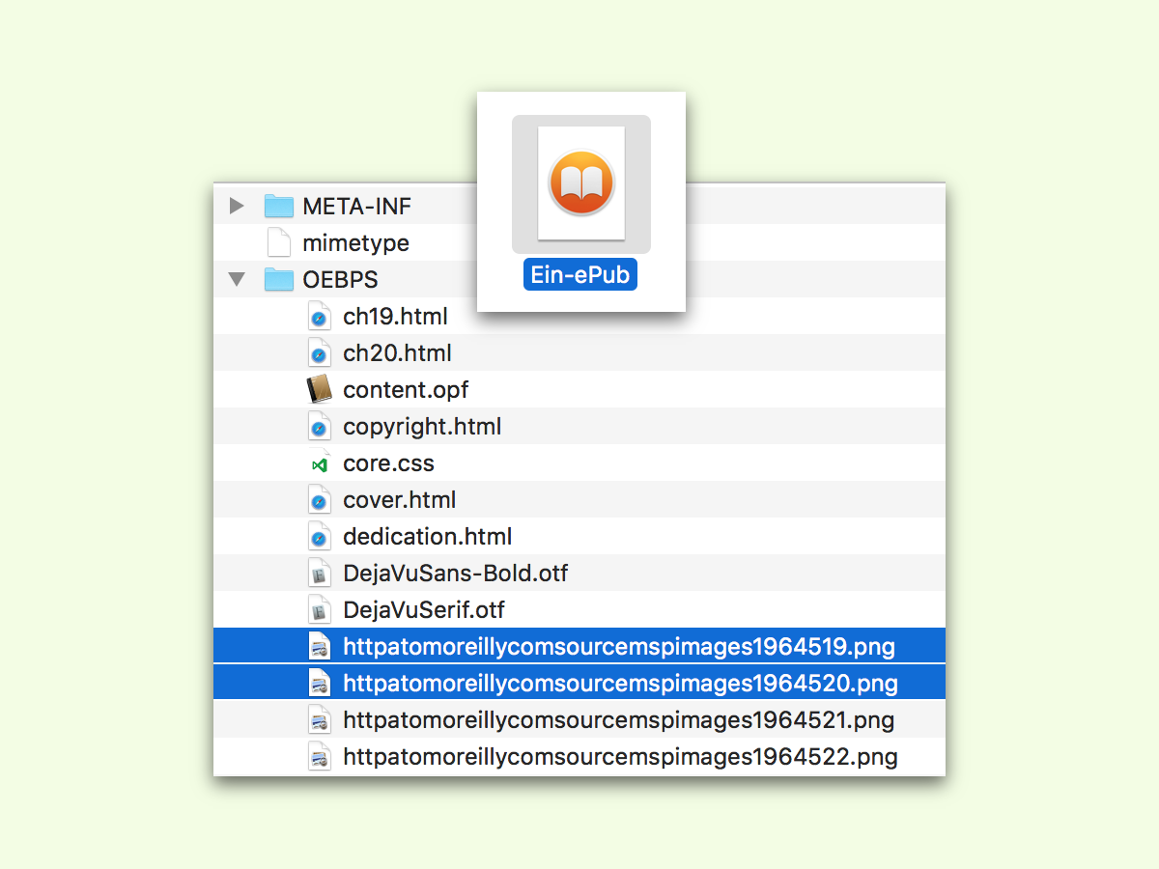The width and height of the screenshot is (1159, 869).
Task: Select the content.opf file name
Action: [406, 391]
